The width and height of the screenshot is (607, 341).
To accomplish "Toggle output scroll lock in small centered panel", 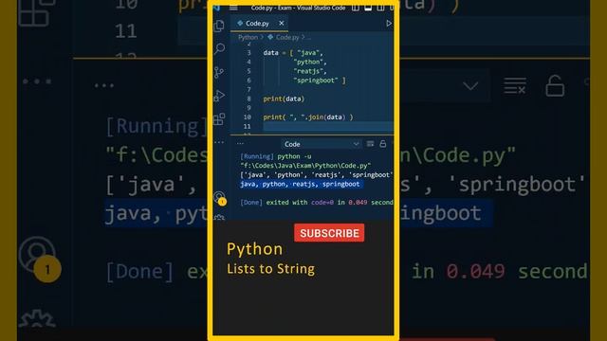I will (383, 144).
